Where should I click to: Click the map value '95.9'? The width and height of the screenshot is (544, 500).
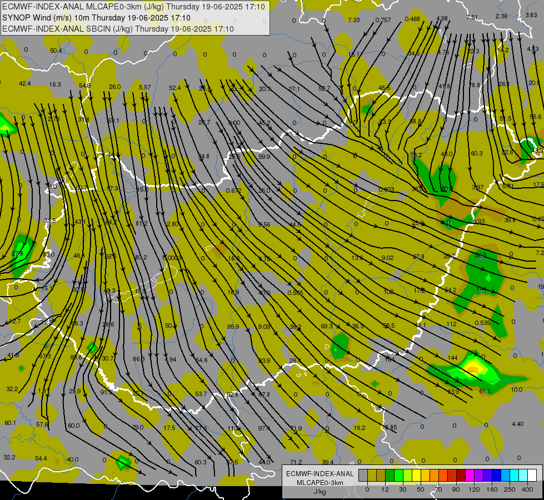pos(233,327)
